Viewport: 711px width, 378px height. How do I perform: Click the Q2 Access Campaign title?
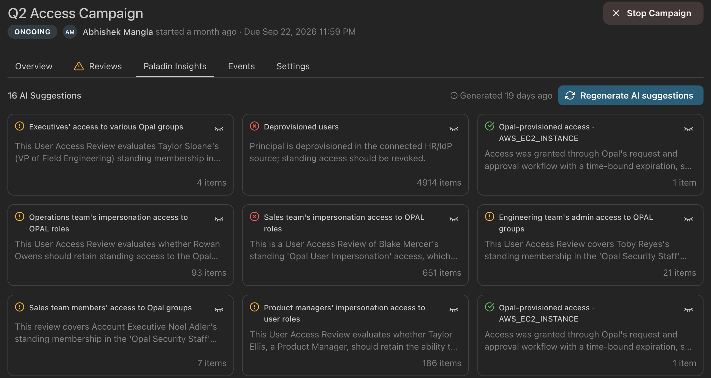(75, 13)
